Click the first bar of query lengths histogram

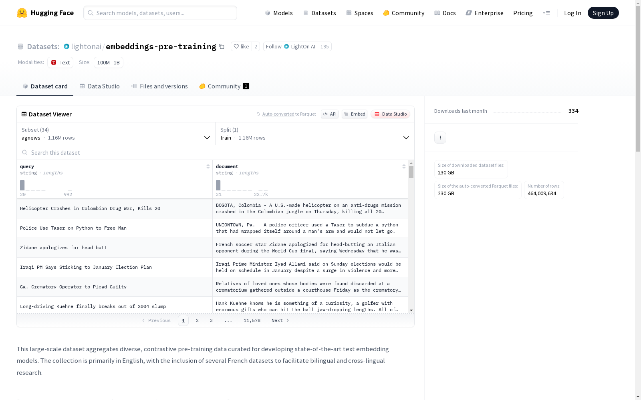click(x=22, y=185)
